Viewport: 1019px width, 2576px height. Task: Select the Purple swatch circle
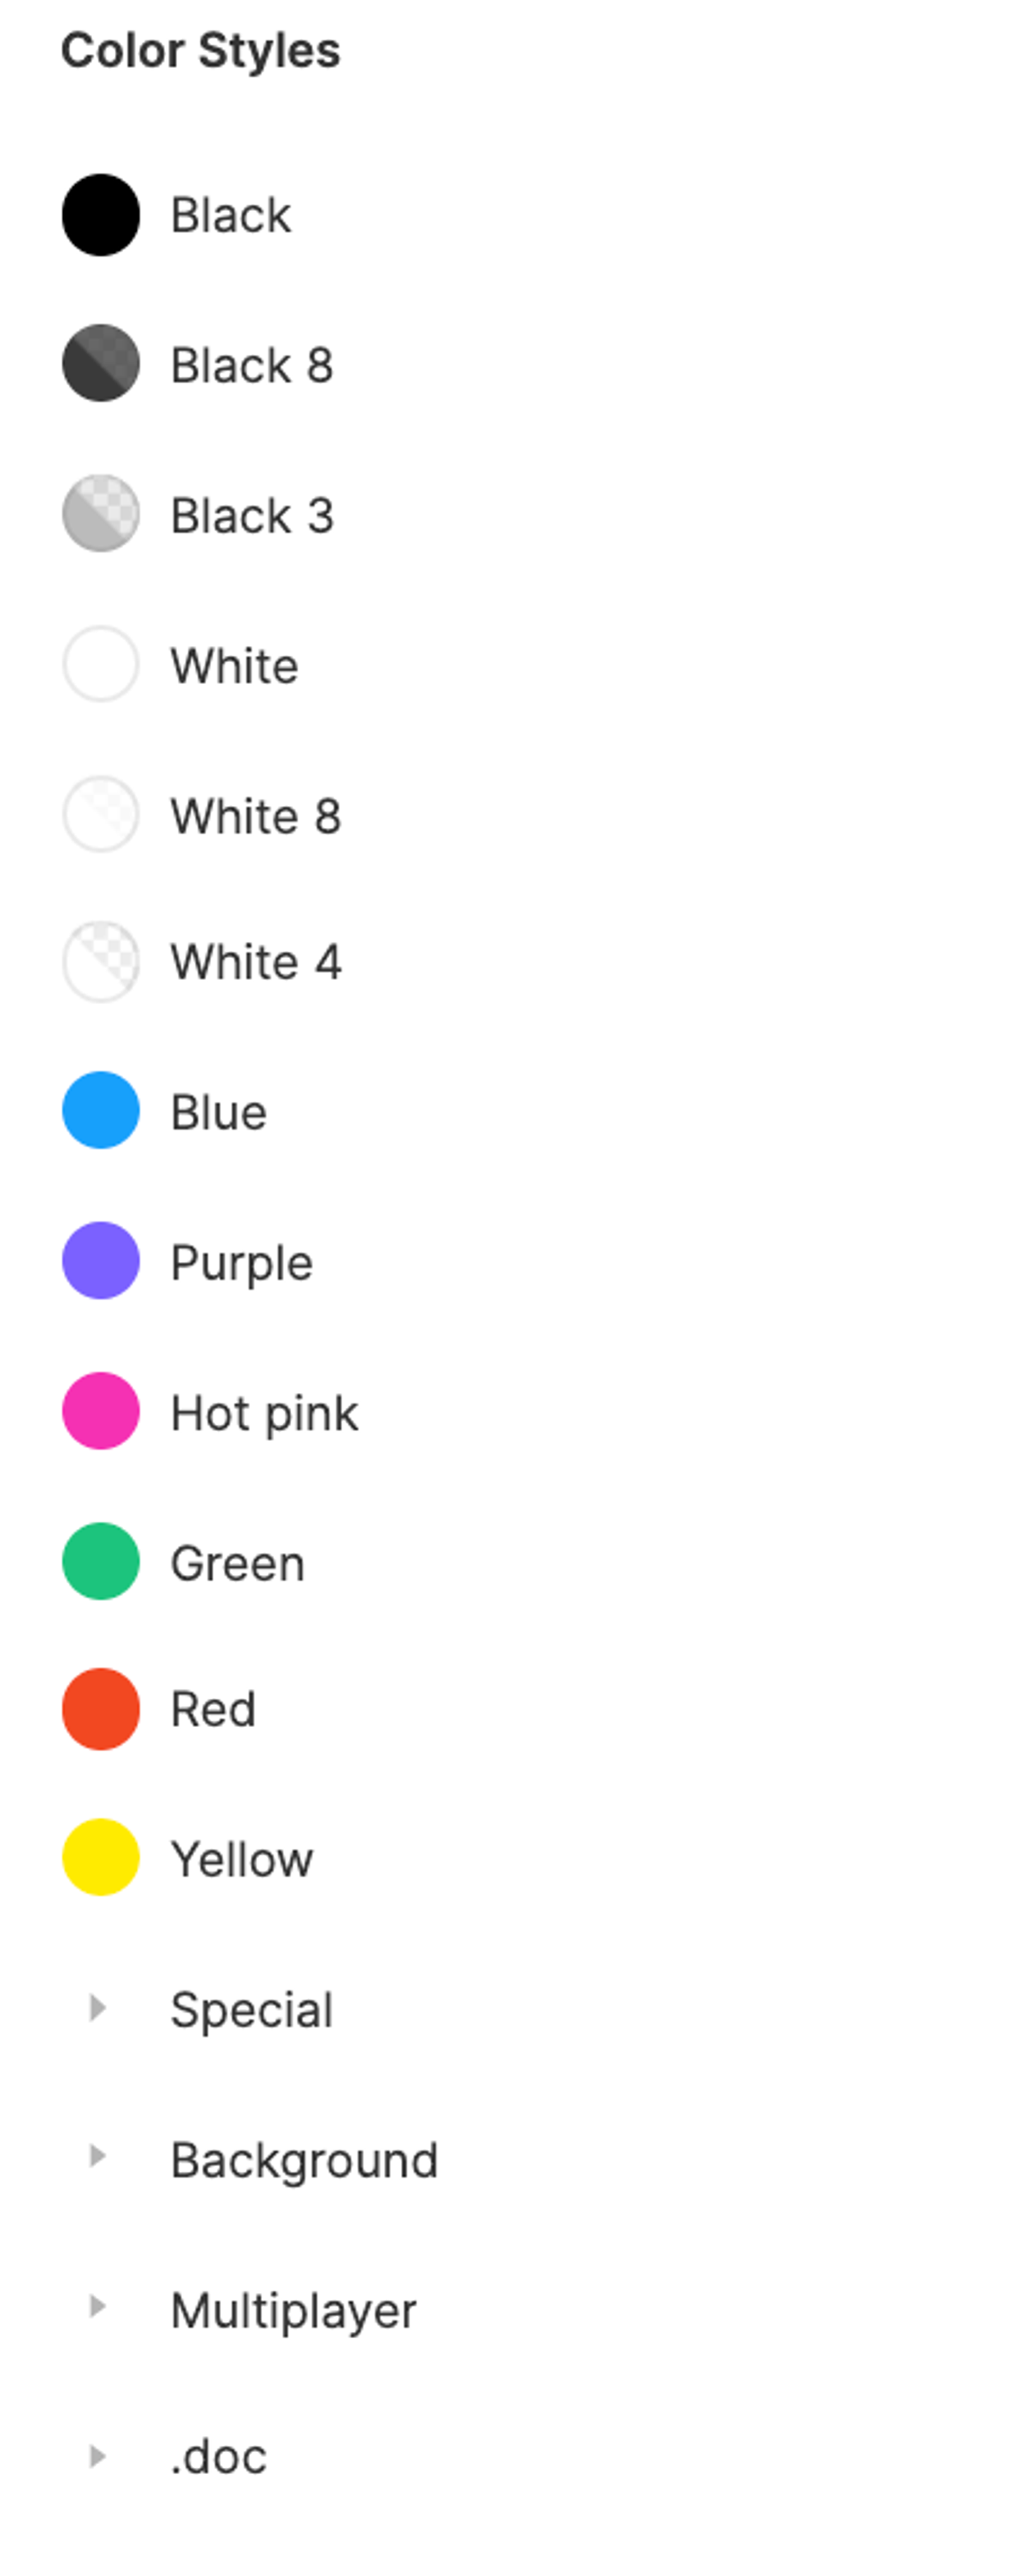100,1260
